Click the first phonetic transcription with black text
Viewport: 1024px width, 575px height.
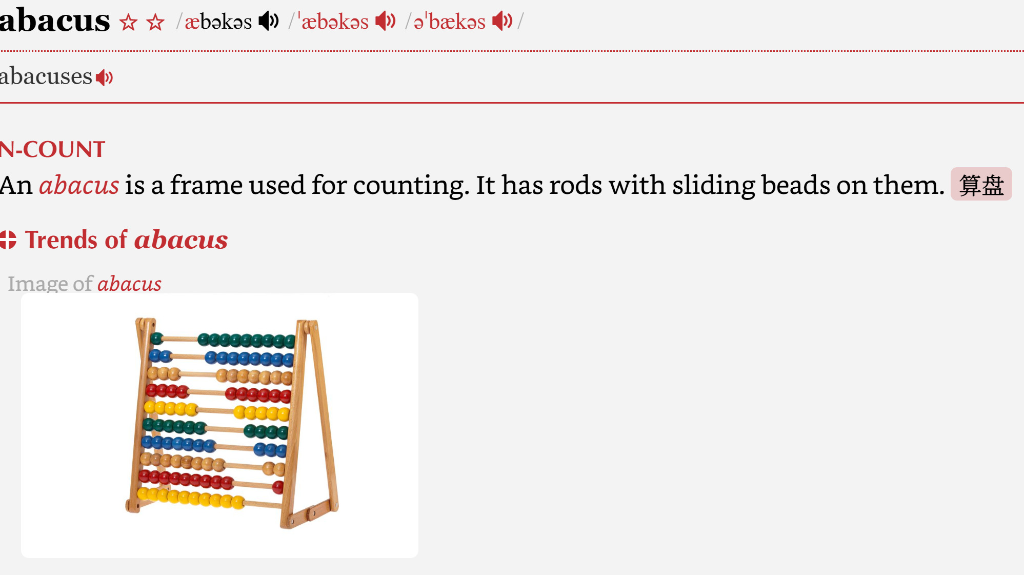click(218, 22)
